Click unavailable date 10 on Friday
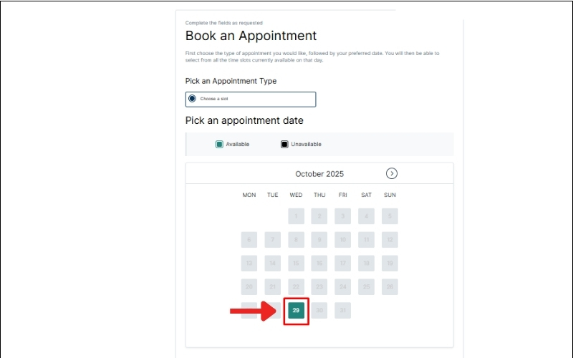The image size is (573, 358). point(343,240)
